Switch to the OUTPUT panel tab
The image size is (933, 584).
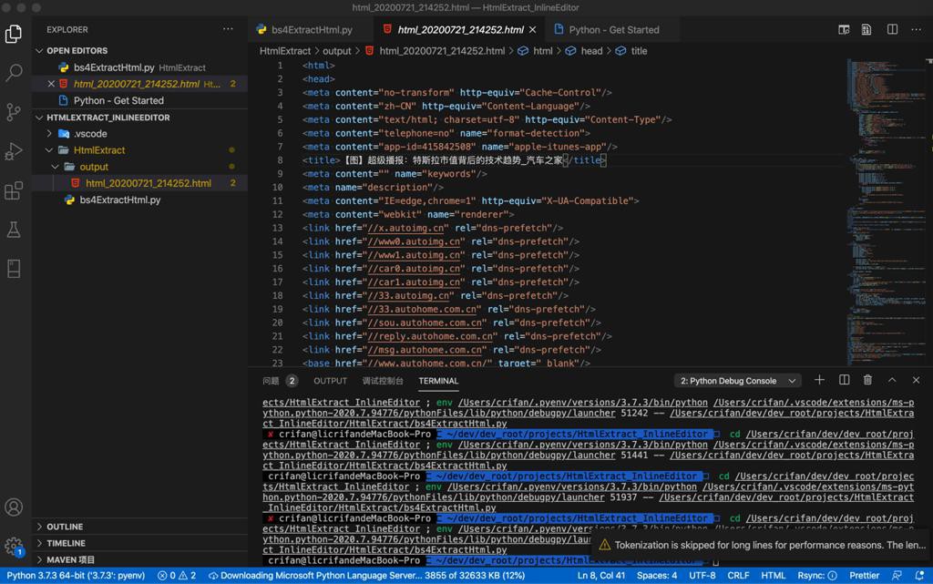click(x=330, y=381)
